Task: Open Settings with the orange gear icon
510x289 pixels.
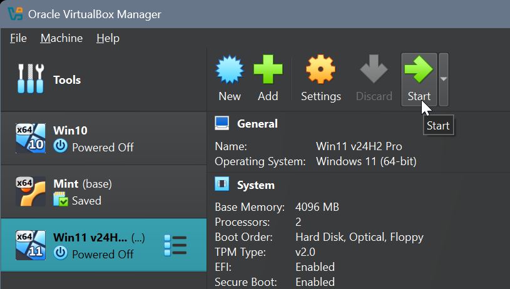Action: pos(320,69)
